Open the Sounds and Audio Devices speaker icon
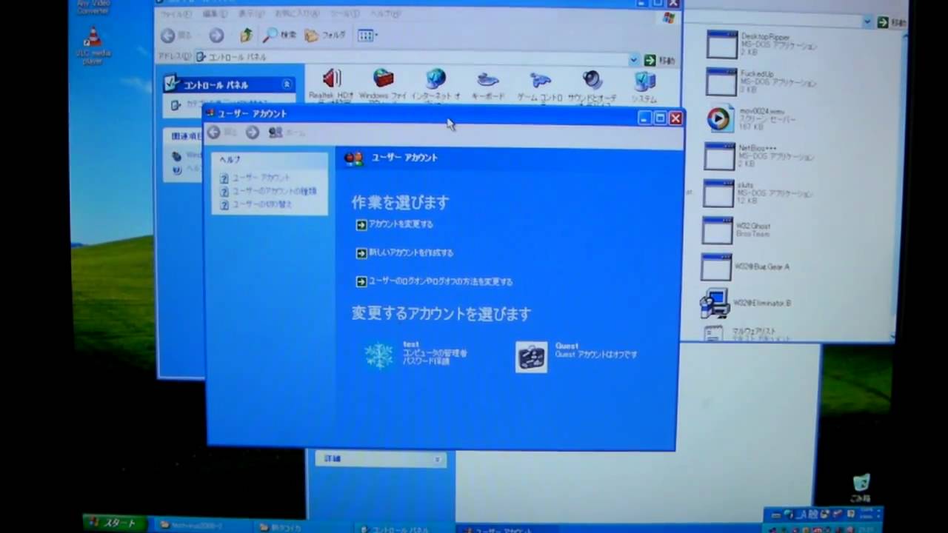The width and height of the screenshot is (948, 533). tap(592, 79)
